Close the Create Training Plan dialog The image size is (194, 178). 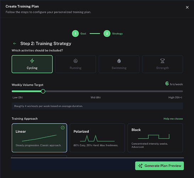click(x=187, y=7)
